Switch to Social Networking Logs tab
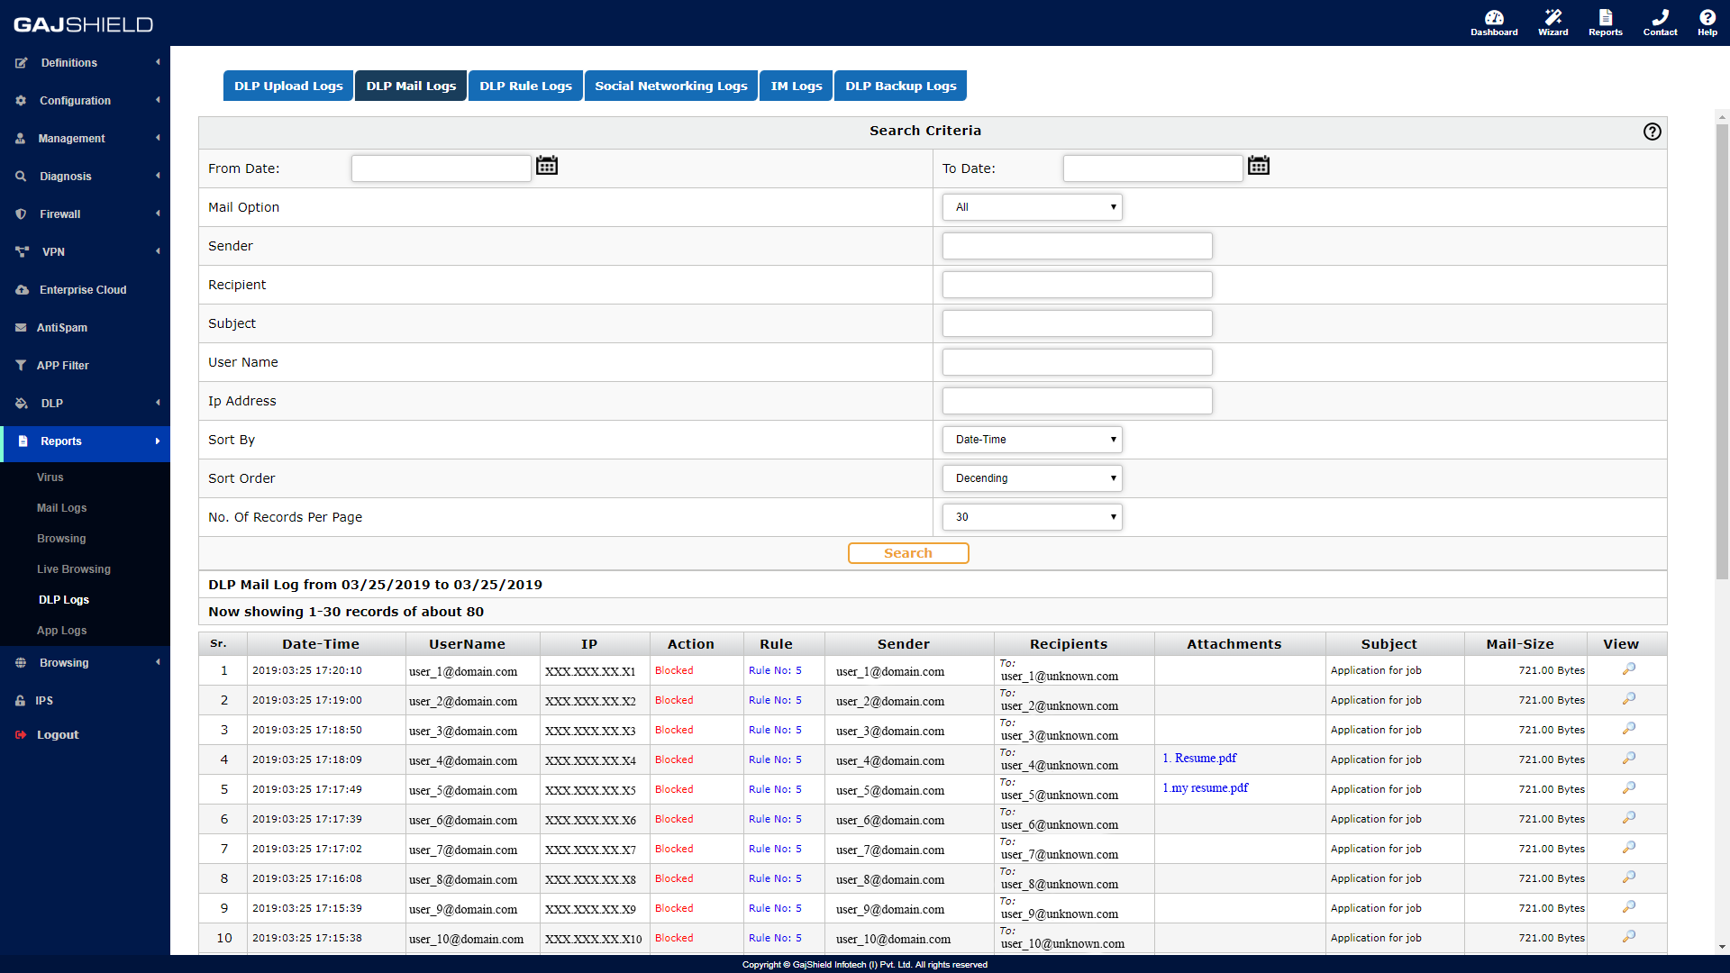This screenshot has height=973, width=1730. [671, 86]
